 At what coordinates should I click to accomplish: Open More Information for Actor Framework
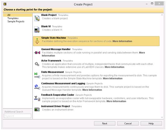[114, 67]
